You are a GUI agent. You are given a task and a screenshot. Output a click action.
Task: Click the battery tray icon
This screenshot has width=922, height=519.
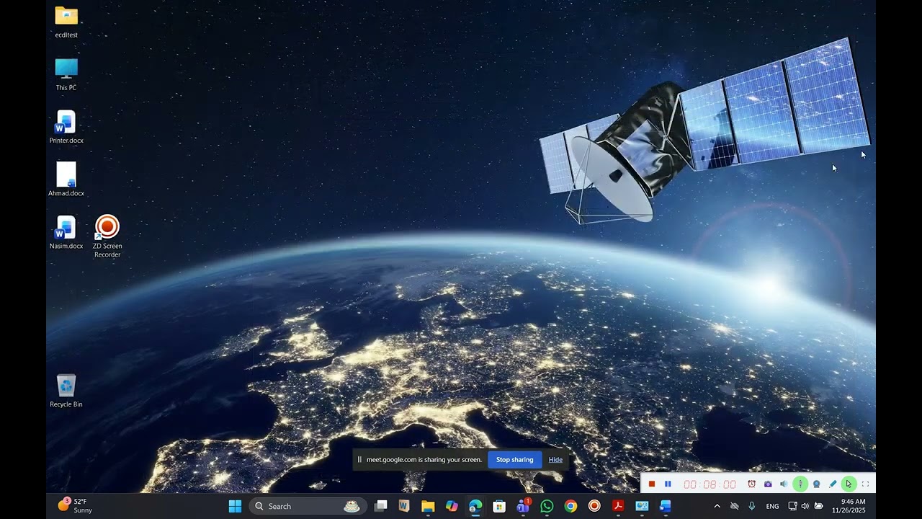coord(818,506)
